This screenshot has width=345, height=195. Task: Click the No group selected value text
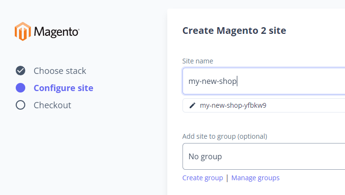tap(205, 157)
